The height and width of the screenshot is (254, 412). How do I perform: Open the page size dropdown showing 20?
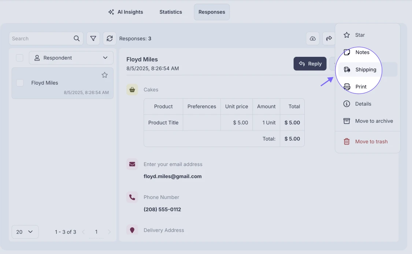click(x=25, y=232)
